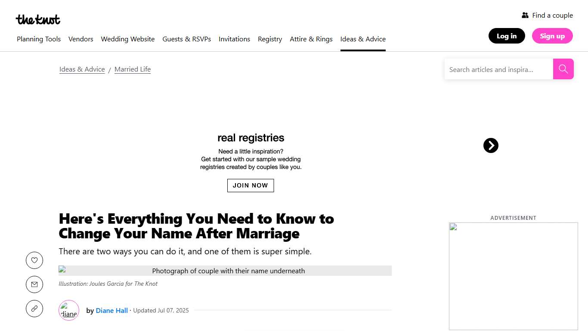Viewport: 588px width, 331px height.
Task: Open the Vendors menu
Action: [x=81, y=39]
